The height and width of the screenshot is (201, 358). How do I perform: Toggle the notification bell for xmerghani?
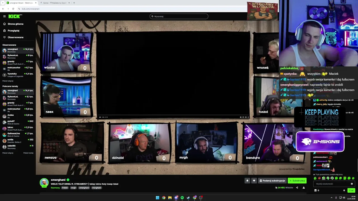point(247,181)
